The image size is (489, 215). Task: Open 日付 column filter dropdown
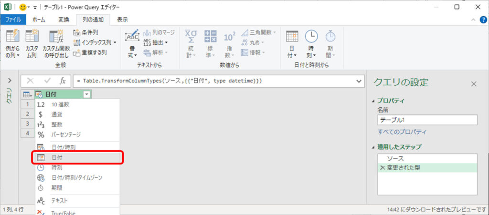pos(87,94)
